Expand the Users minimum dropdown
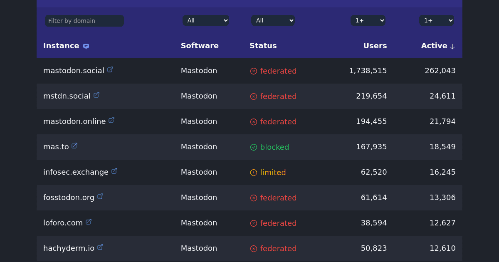The height and width of the screenshot is (262, 499). 368,20
